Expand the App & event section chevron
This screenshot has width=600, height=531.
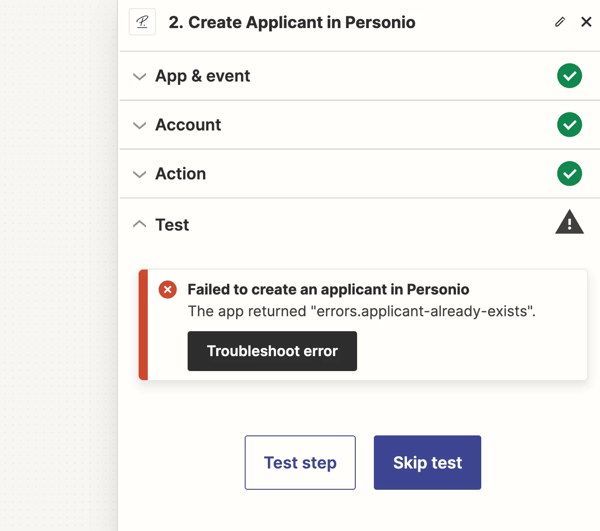tap(140, 76)
